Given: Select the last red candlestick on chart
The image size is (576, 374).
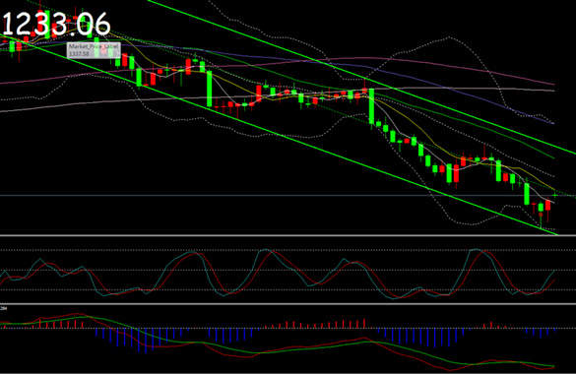Looking at the screenshot, I should (x=548, y=206).
